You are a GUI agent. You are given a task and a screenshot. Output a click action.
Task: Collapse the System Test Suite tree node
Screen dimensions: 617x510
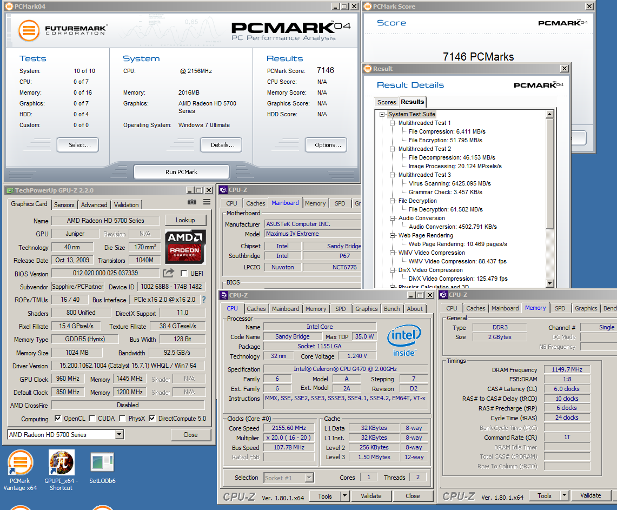(x=382, y=114)
